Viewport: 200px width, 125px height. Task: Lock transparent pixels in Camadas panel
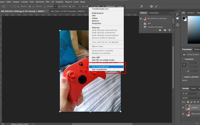(188, 102)
